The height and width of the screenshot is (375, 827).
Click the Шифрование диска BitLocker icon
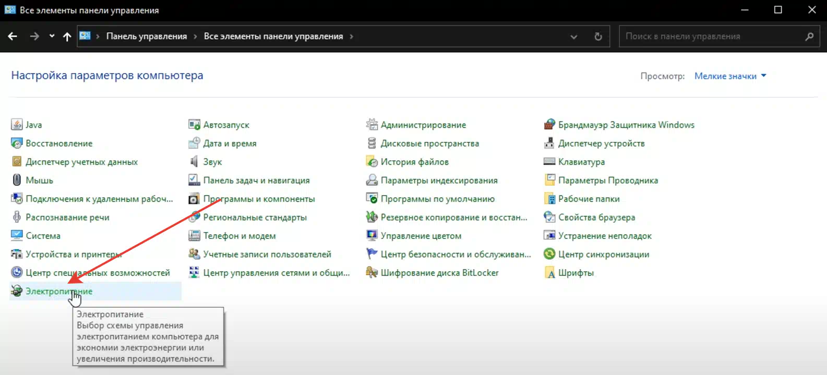coord(371,273)
